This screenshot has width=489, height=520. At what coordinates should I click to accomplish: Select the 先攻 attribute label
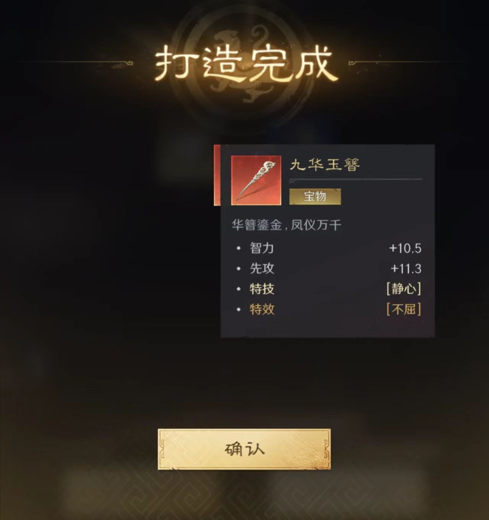point(262,268)
